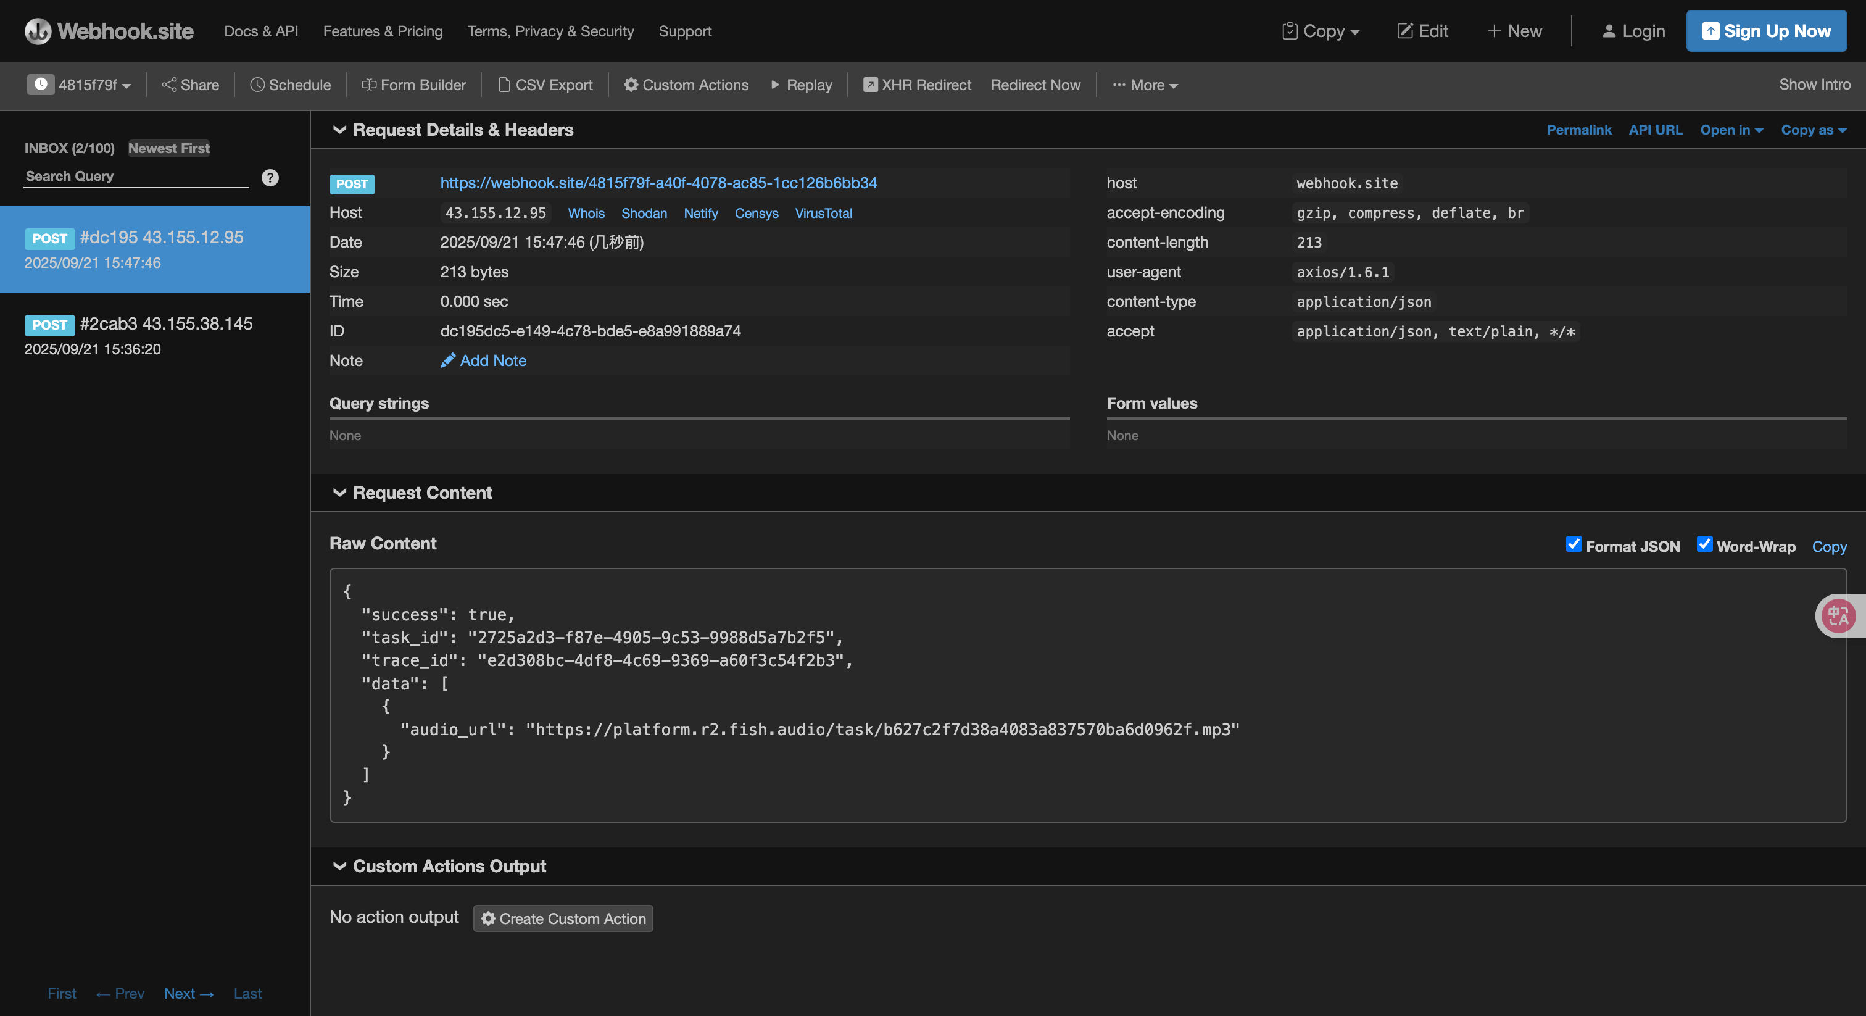Open the Docs & API menu
The image size is (1866, 1016).
click(x=261, y=31)
